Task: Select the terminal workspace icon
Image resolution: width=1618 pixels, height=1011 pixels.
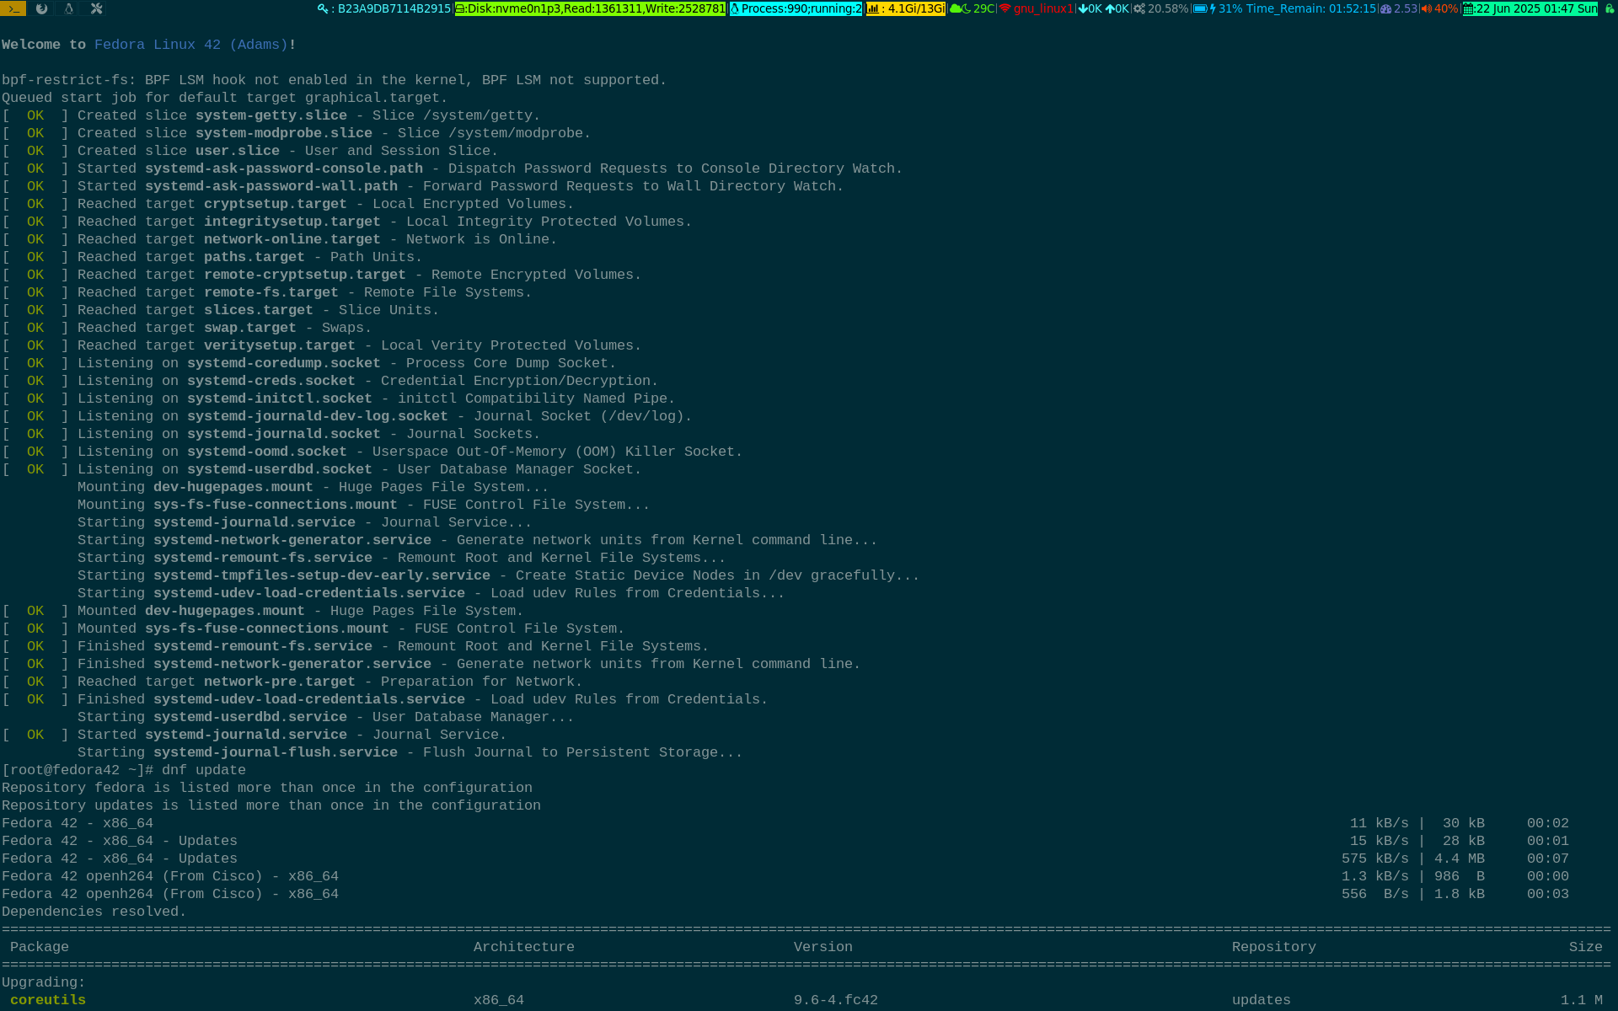Action: click(13, 8)
